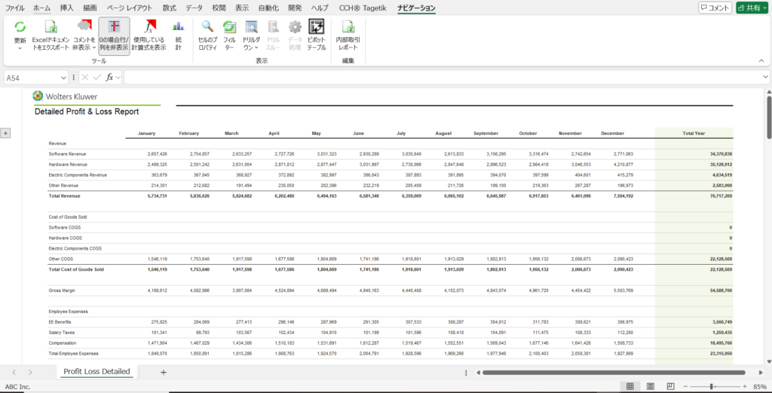Click the Export Excel Document icon
The height and width of the screenshot is (393, 772).
pyautogui.click(x=51, y=27)
